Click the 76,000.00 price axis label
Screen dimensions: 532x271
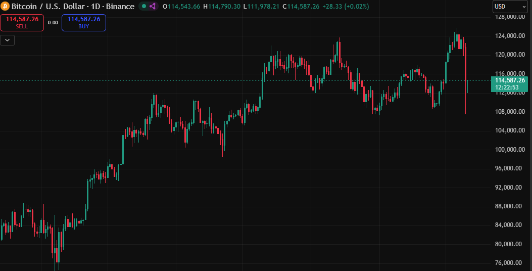(x=508, y=263)
